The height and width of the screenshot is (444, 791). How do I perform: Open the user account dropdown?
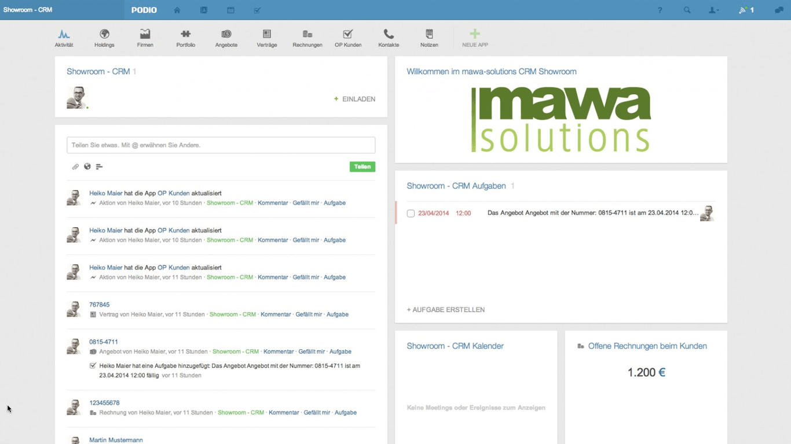coord(714,10)
